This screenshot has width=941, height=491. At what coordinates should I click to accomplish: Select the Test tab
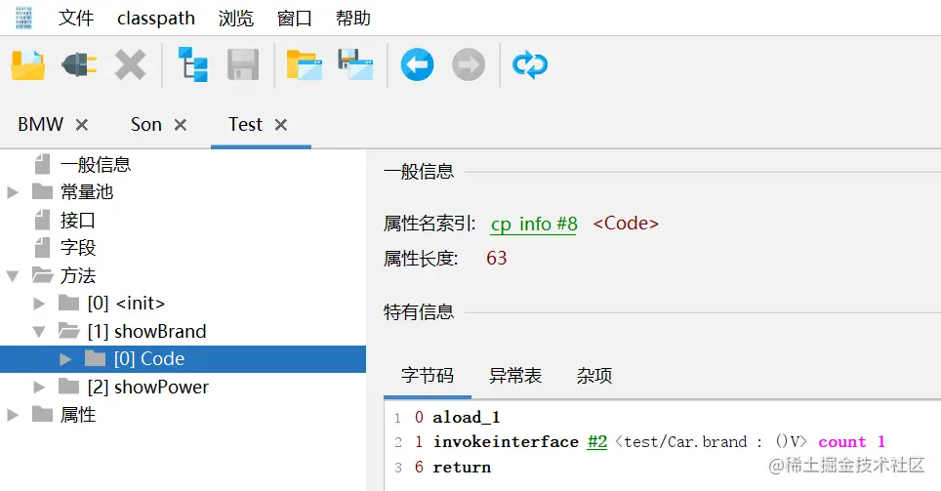coord(245,124)
